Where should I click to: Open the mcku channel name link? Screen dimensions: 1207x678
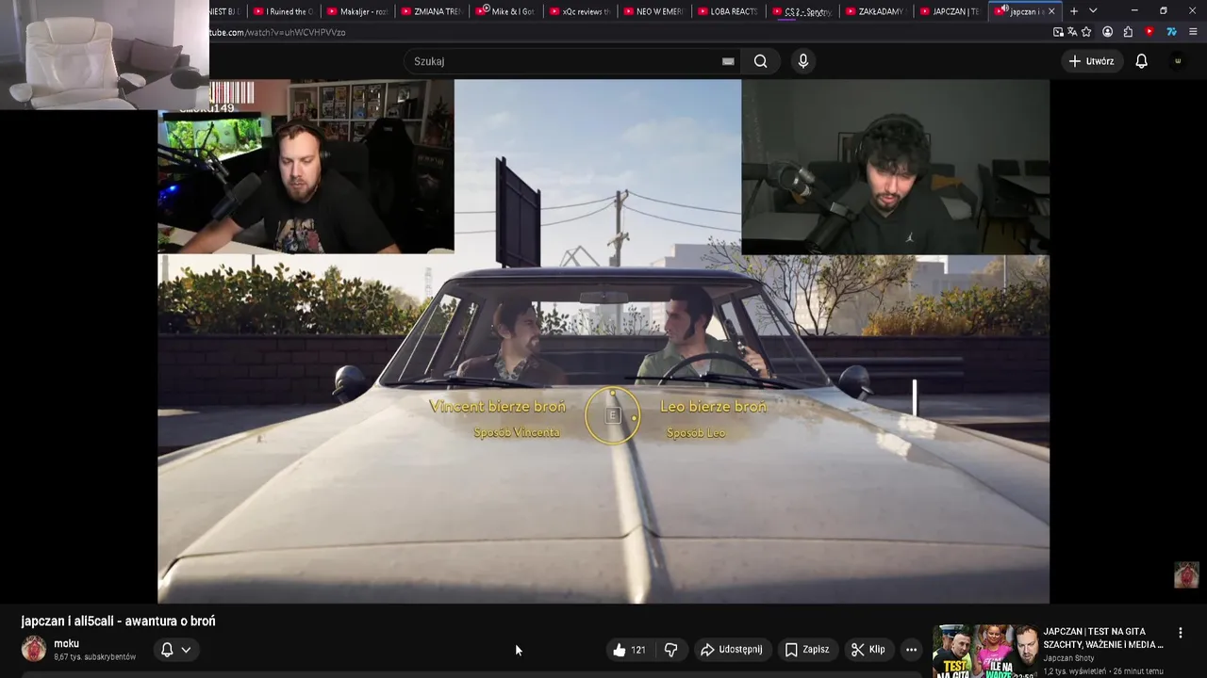click(x=66, y=644)
